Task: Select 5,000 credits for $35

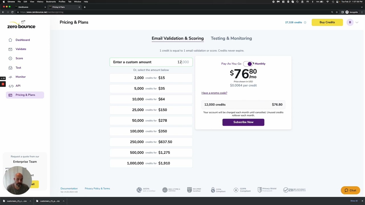Action: [x=151, y=89]
